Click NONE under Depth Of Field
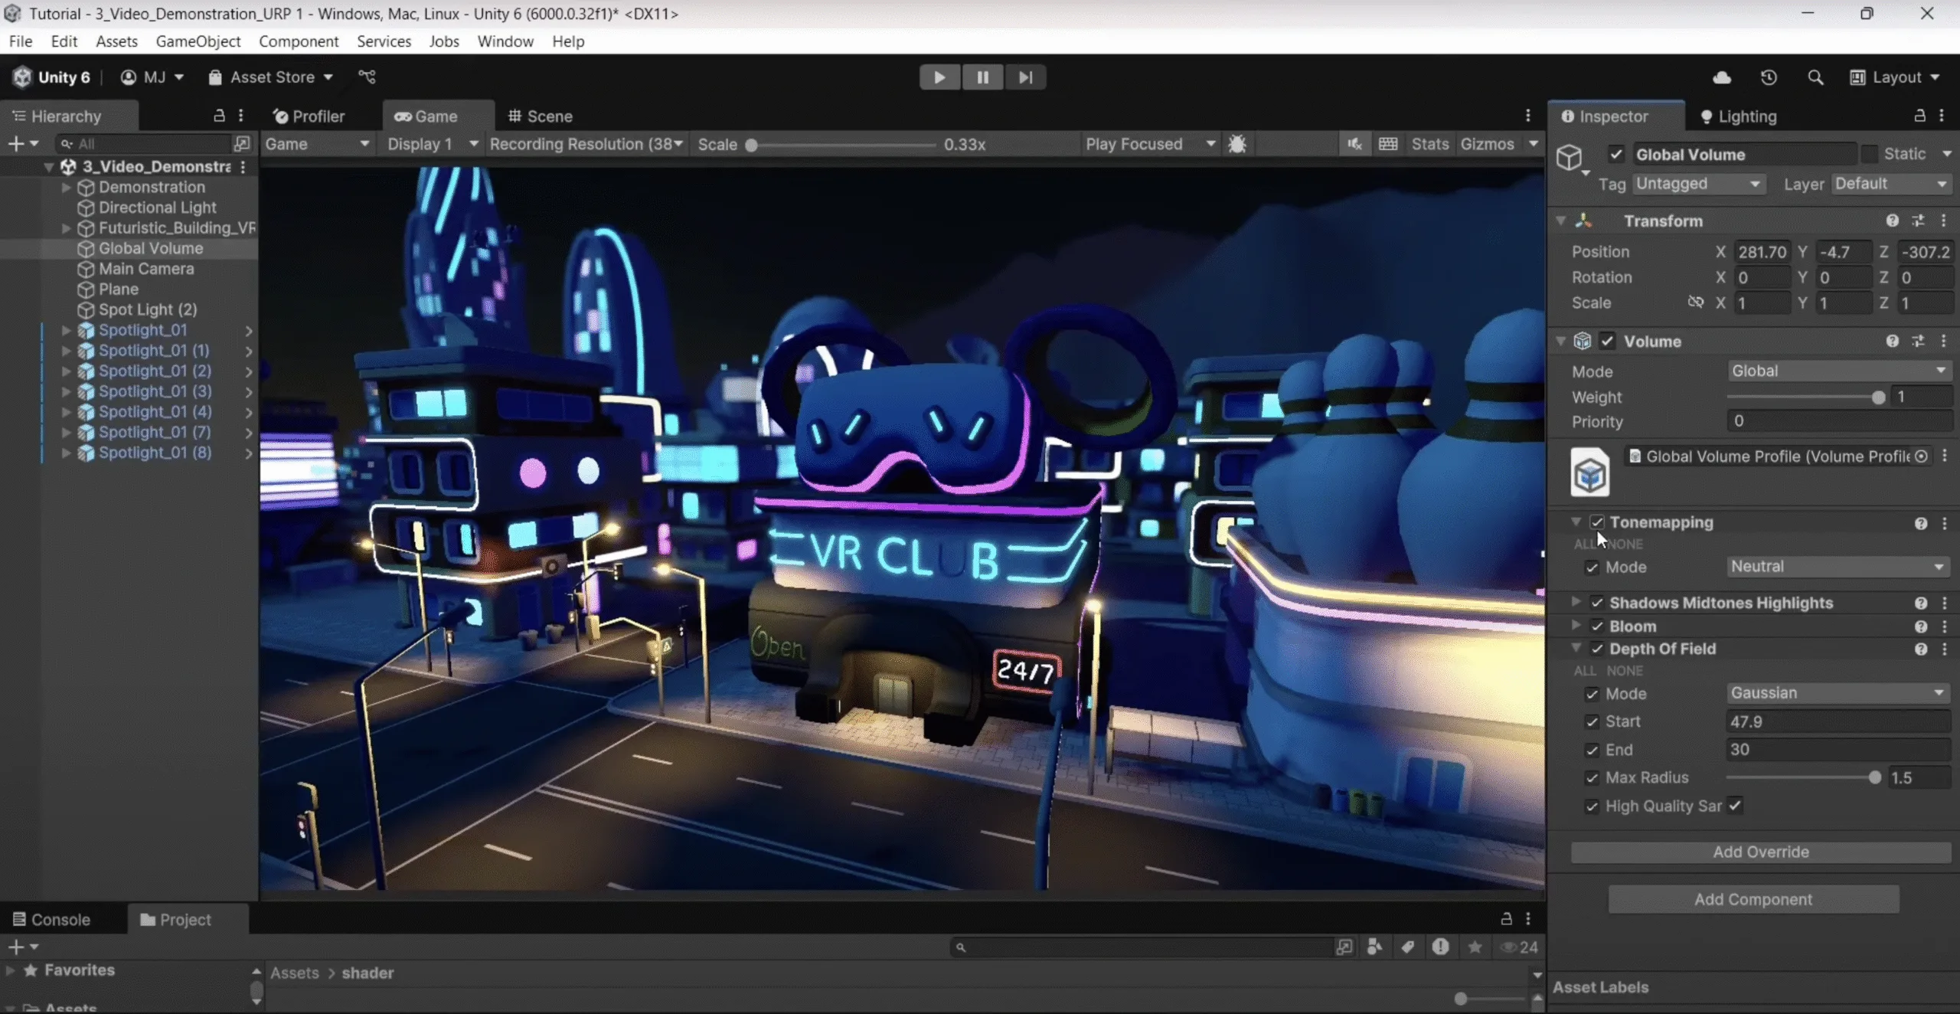 (1625, 671)
